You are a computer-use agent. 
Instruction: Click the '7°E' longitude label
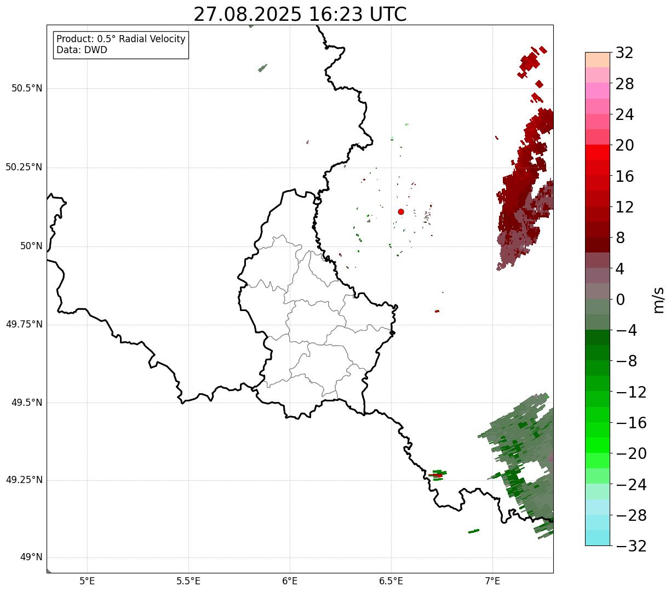pyautogui.click(x=492, y=580)
